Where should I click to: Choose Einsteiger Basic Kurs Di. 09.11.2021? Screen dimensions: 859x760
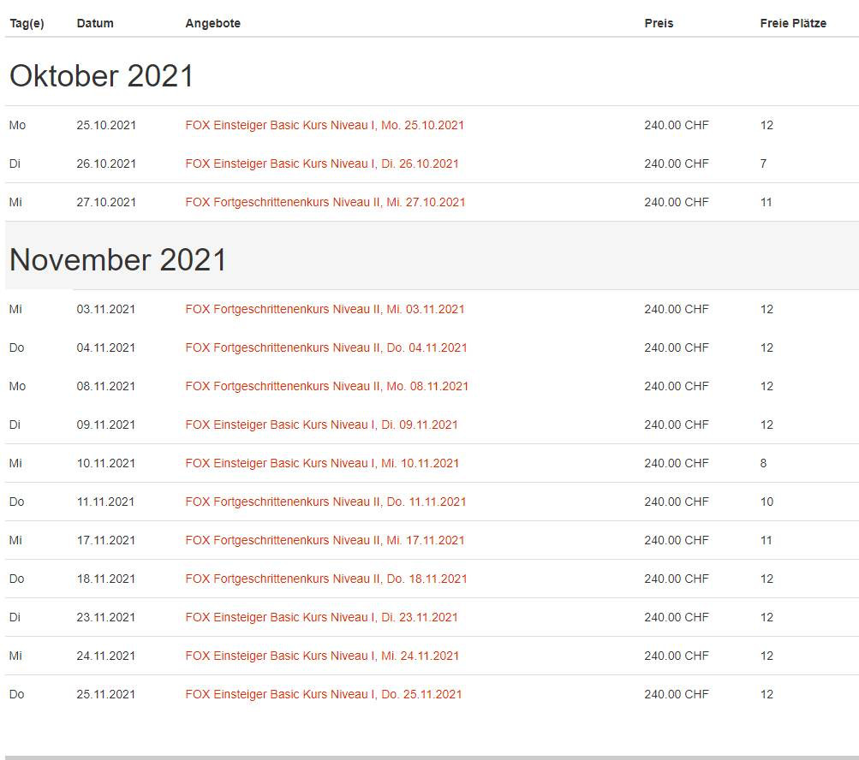coord(321,425)
